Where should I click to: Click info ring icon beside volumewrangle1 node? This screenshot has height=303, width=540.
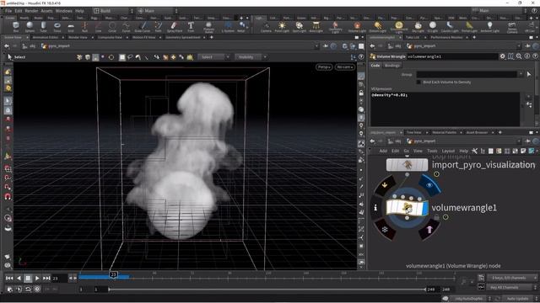tap(375, 208)
